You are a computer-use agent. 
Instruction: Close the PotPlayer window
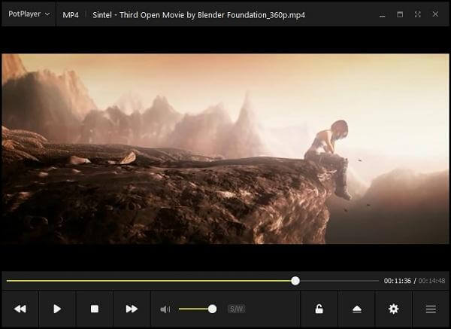[x=435, y=14]
